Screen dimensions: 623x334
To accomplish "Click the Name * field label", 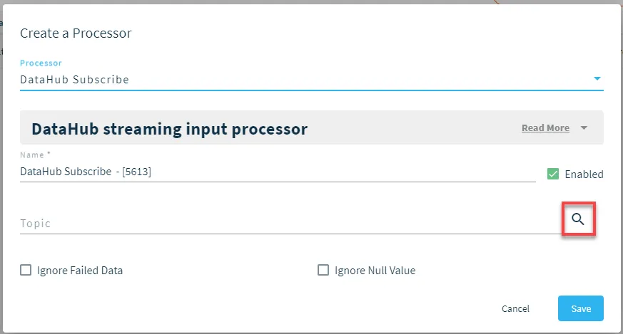I will coord(36,155).
